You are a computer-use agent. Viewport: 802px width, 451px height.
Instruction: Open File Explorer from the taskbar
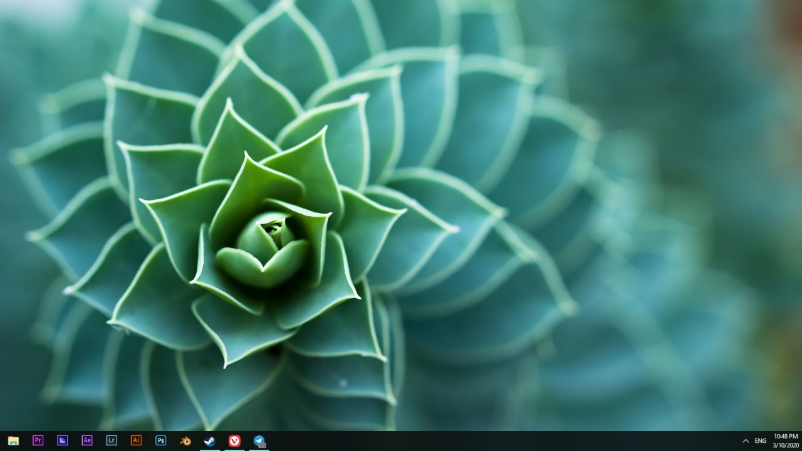coord(13,440)
